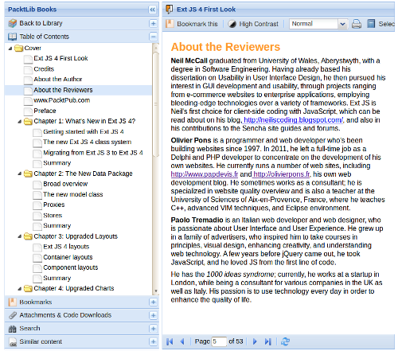Open the Normal zoom dropdown
This screenshot has width=398, height=351.
click(x=342, y=24)
